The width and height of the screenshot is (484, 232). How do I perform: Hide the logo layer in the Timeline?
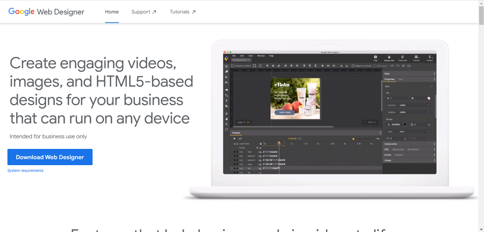point(234,152)
